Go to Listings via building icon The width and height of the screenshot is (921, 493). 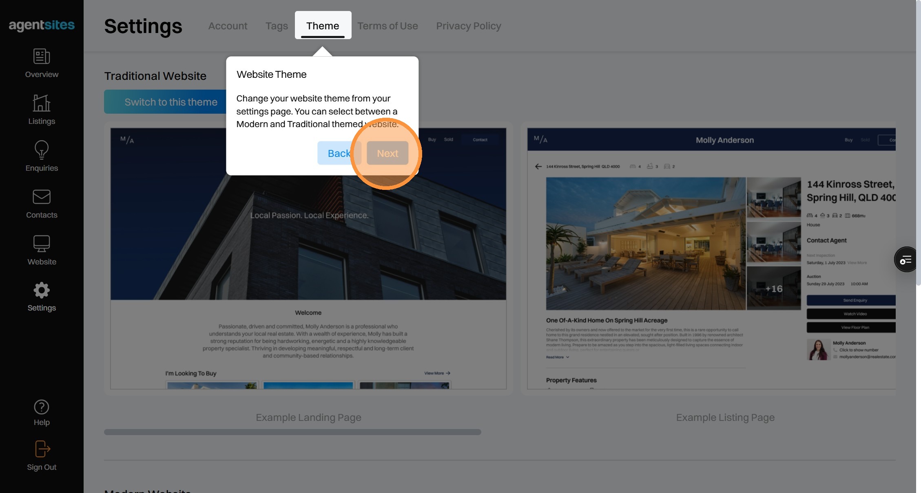pyautogui.click(x=42, y=103)
